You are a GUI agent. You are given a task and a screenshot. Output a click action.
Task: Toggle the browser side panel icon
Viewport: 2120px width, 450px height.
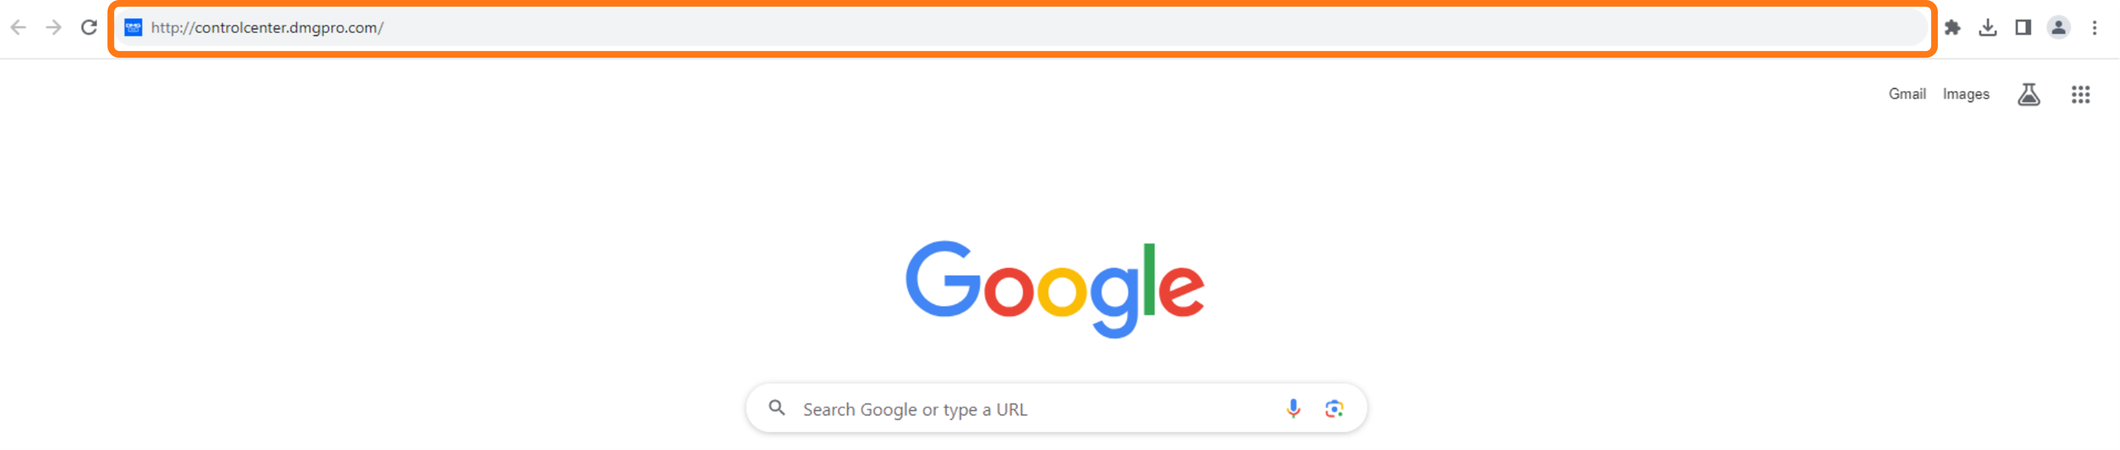[2023, 28]
